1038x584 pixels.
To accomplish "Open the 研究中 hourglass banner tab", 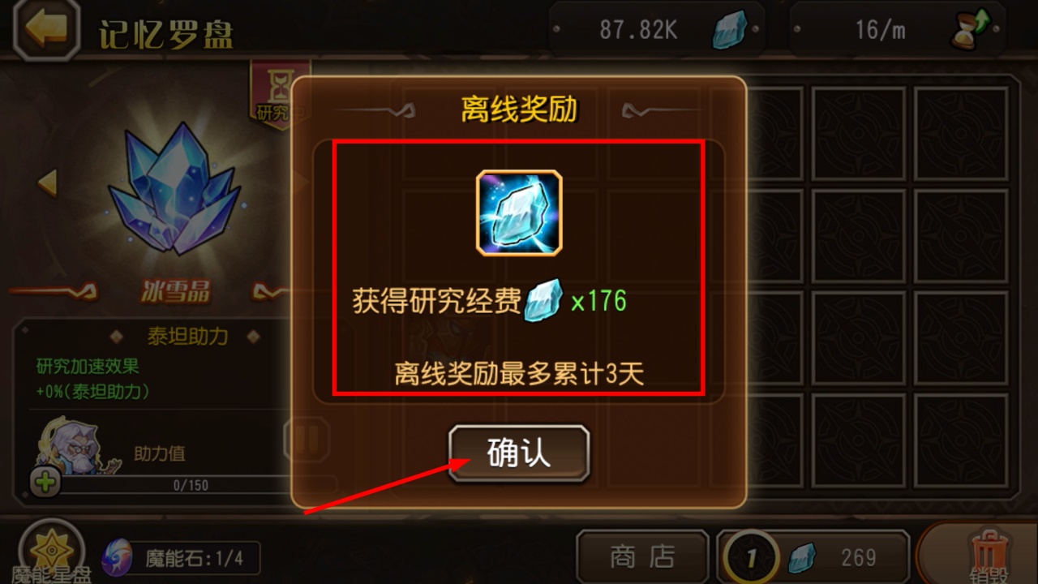I will click(x=280, y=95).
